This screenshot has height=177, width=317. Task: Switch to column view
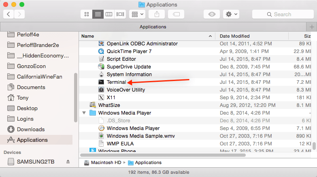click(x=109, y=14)
